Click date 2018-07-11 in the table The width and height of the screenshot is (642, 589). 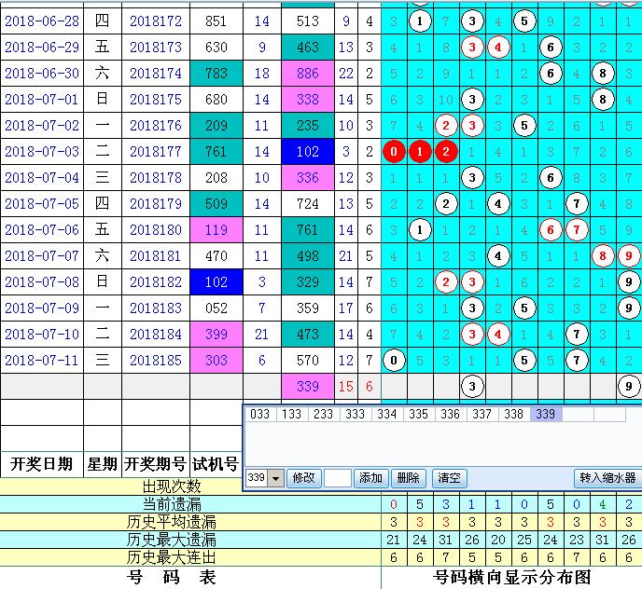tap(41, 361)
